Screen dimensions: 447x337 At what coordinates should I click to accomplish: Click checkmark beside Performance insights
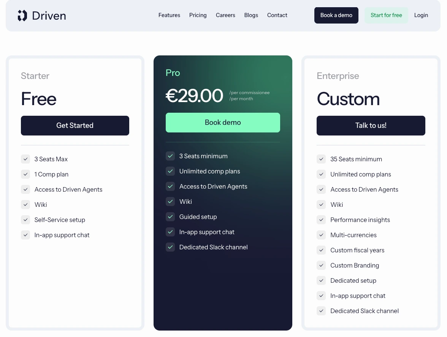tap(321, 220)
